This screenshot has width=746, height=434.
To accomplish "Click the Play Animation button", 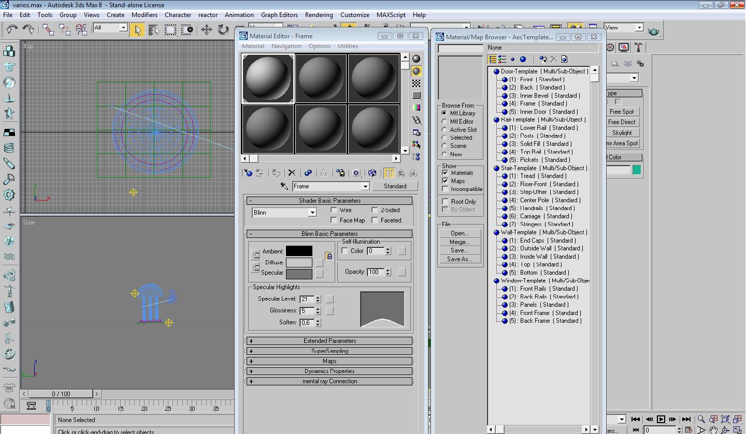I will click(x=661, y=420).
